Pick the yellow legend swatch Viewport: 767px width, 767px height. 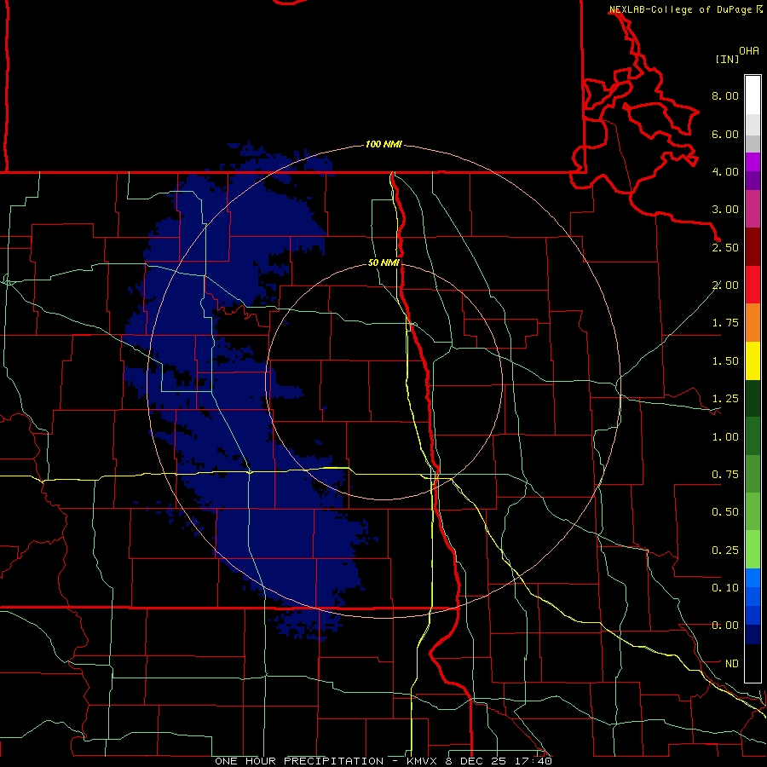click(x=753, y=360)
